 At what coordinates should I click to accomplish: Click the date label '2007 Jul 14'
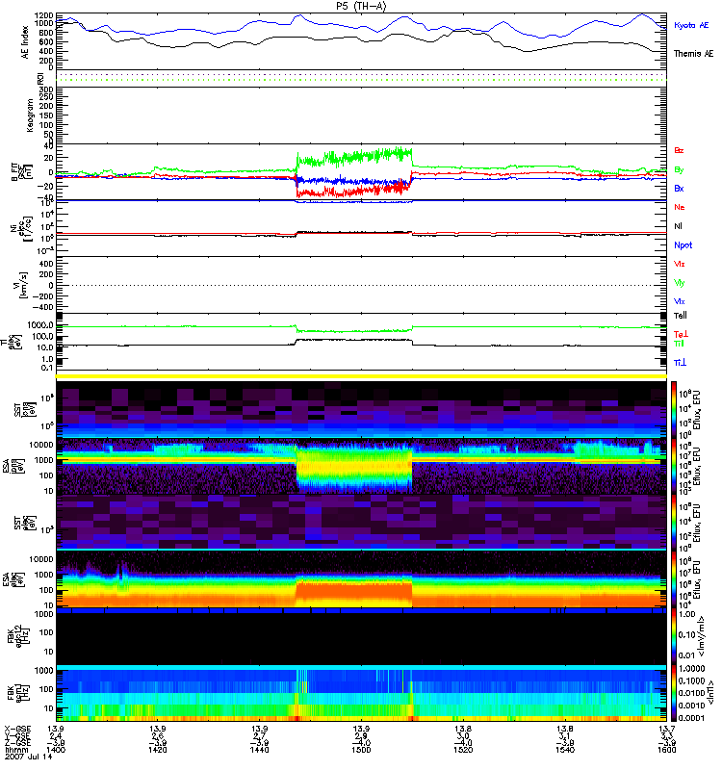tap(29, 757)
